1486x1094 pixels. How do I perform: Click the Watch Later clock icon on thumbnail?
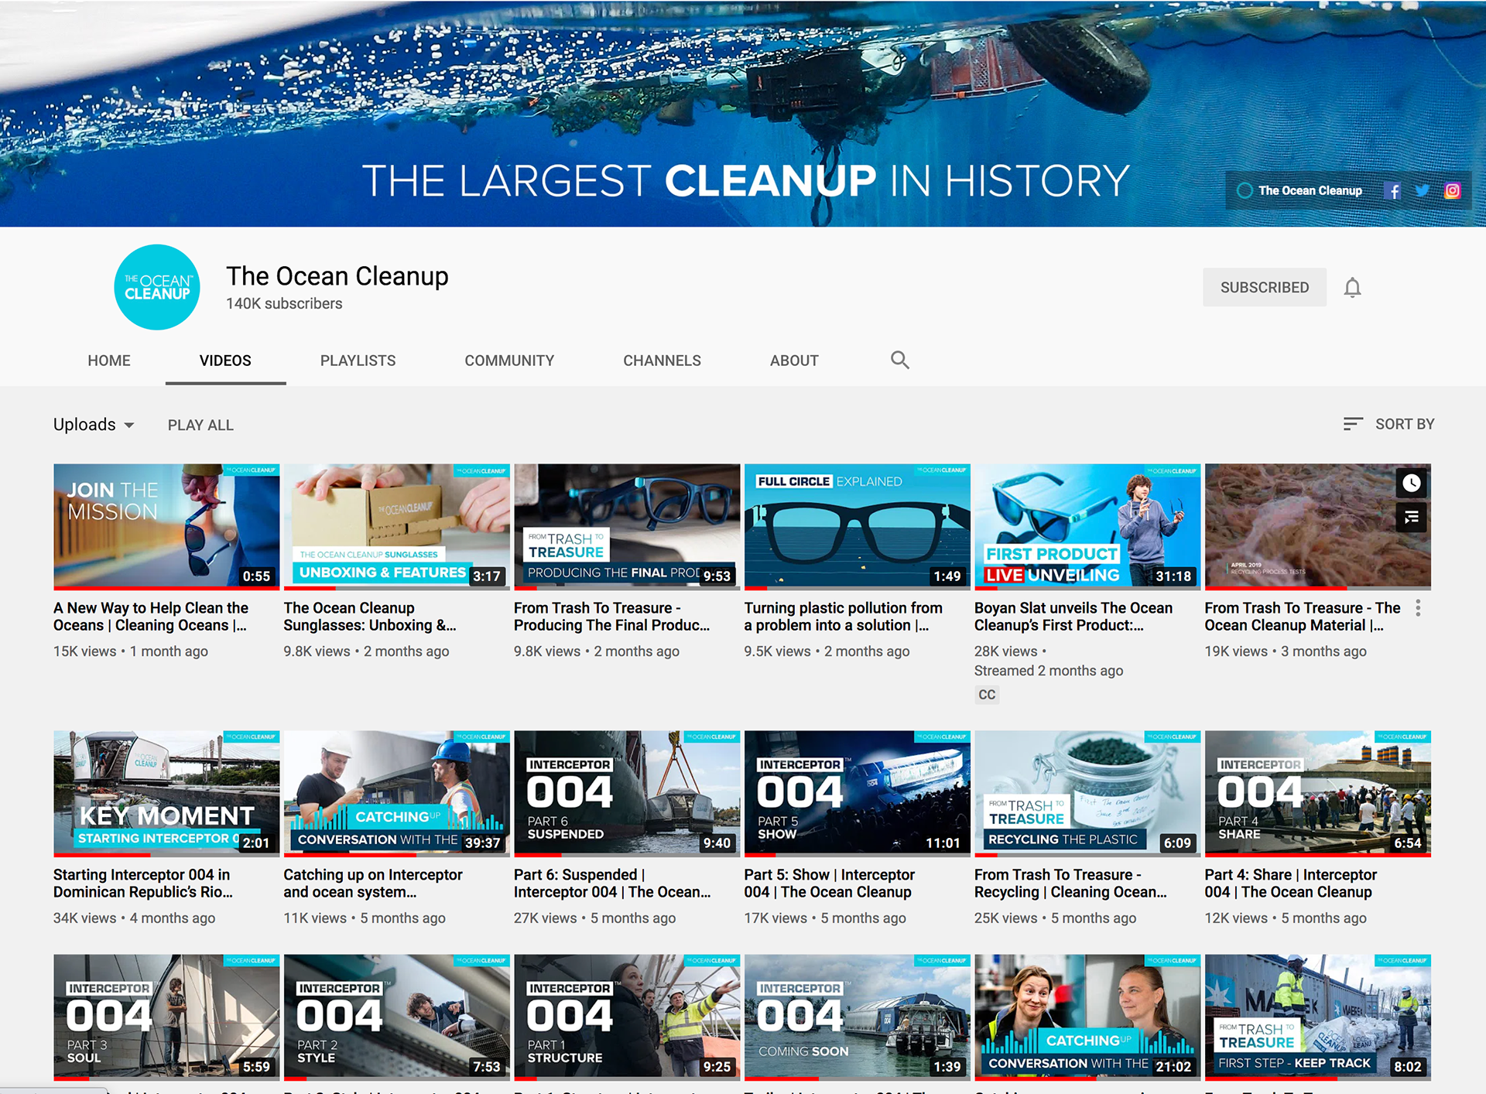coord(1412,484)
